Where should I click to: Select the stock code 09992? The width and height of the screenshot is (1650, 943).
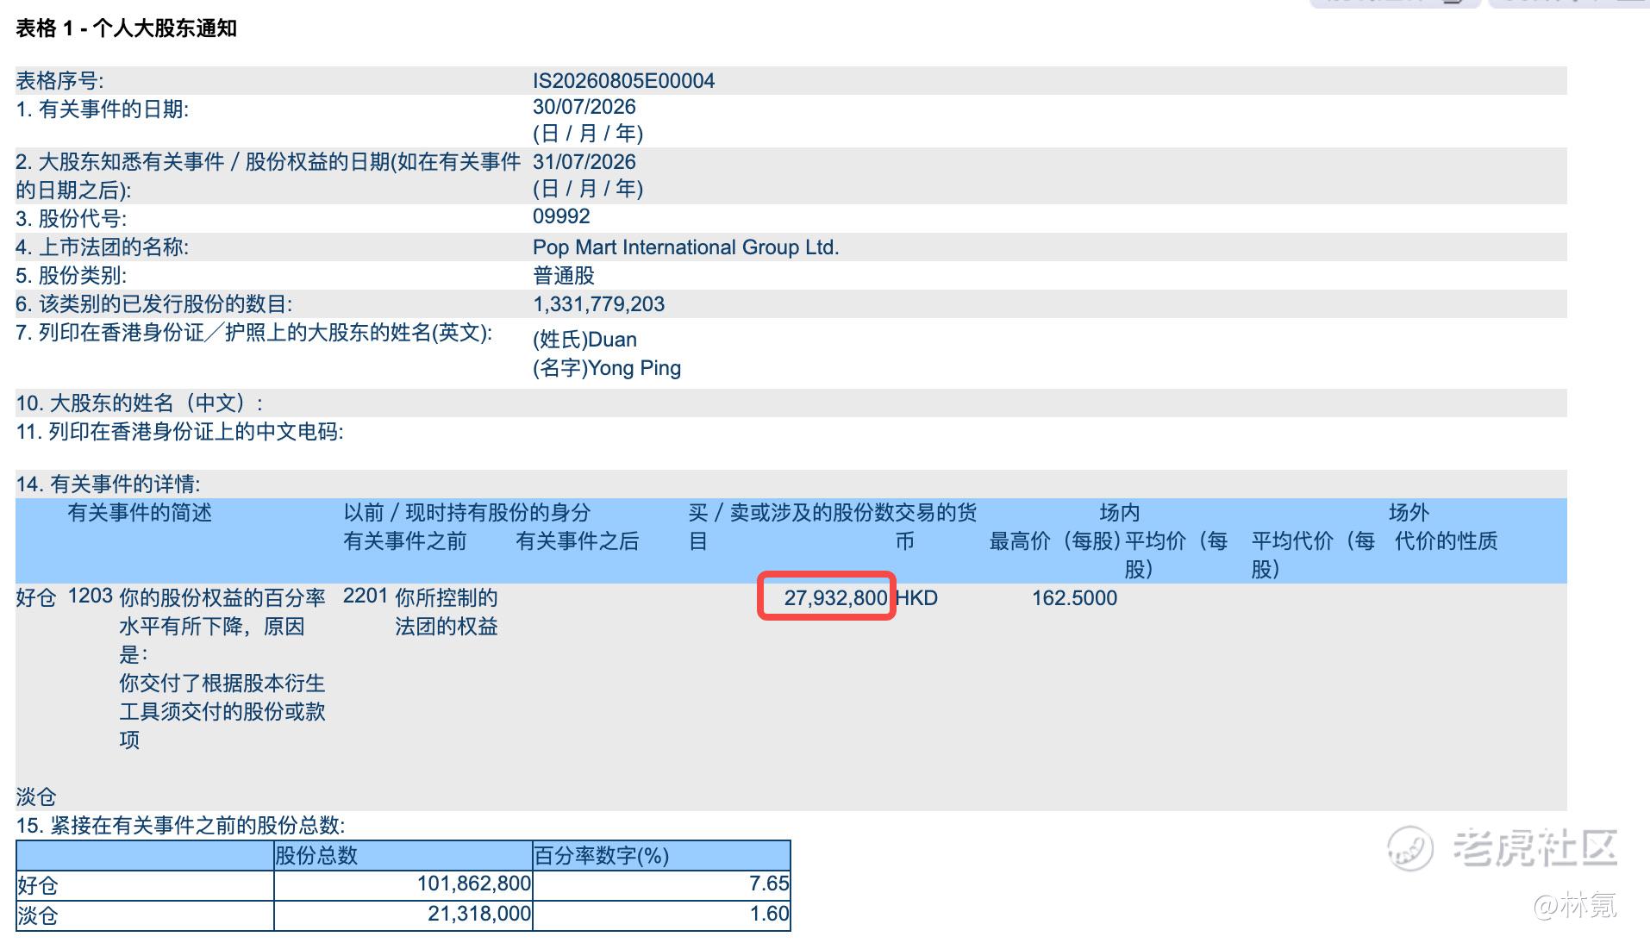tap(561, 216)
